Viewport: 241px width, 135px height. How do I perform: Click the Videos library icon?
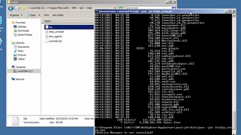[15, 59]
